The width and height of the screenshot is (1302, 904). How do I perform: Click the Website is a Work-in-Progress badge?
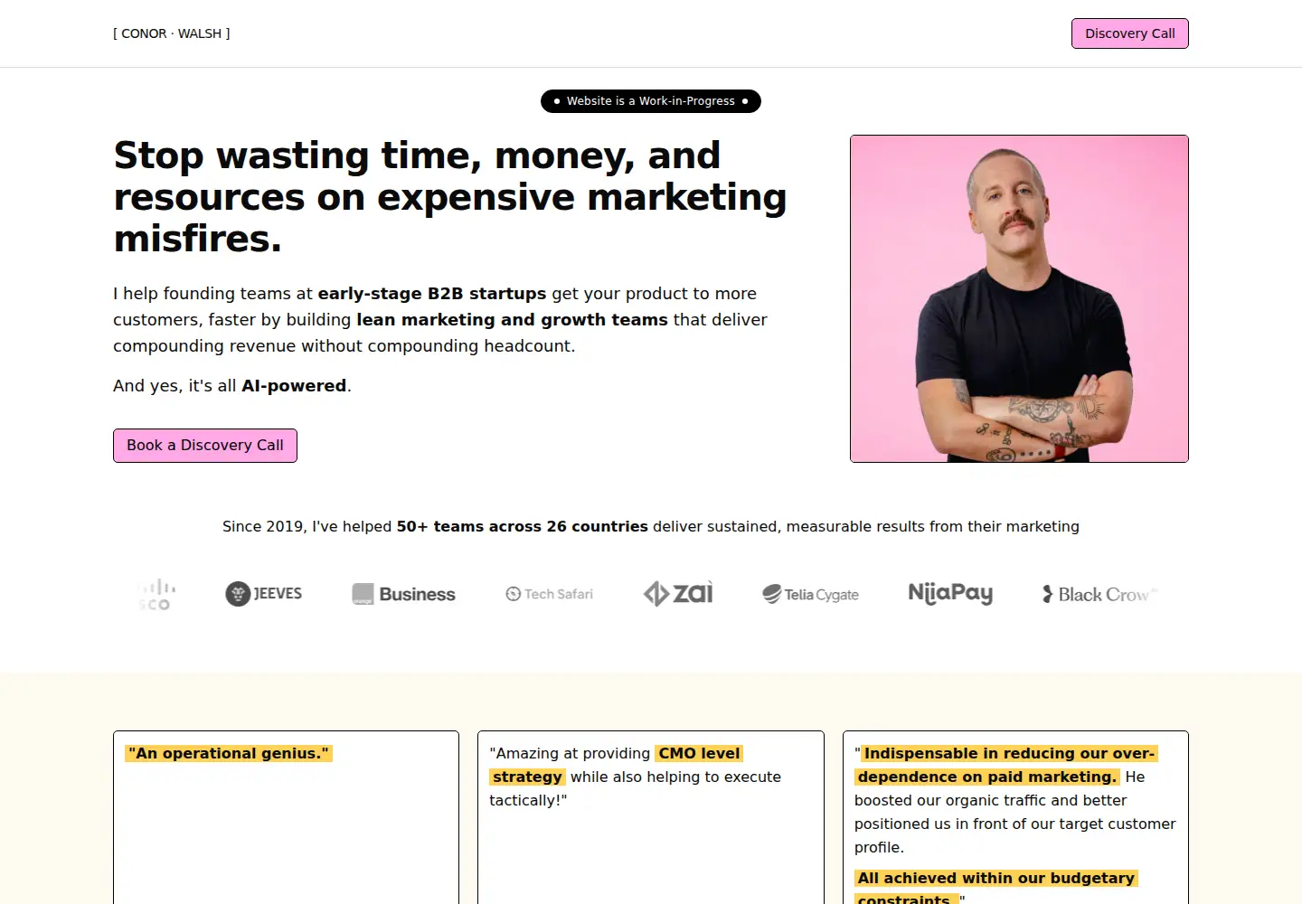651,101
